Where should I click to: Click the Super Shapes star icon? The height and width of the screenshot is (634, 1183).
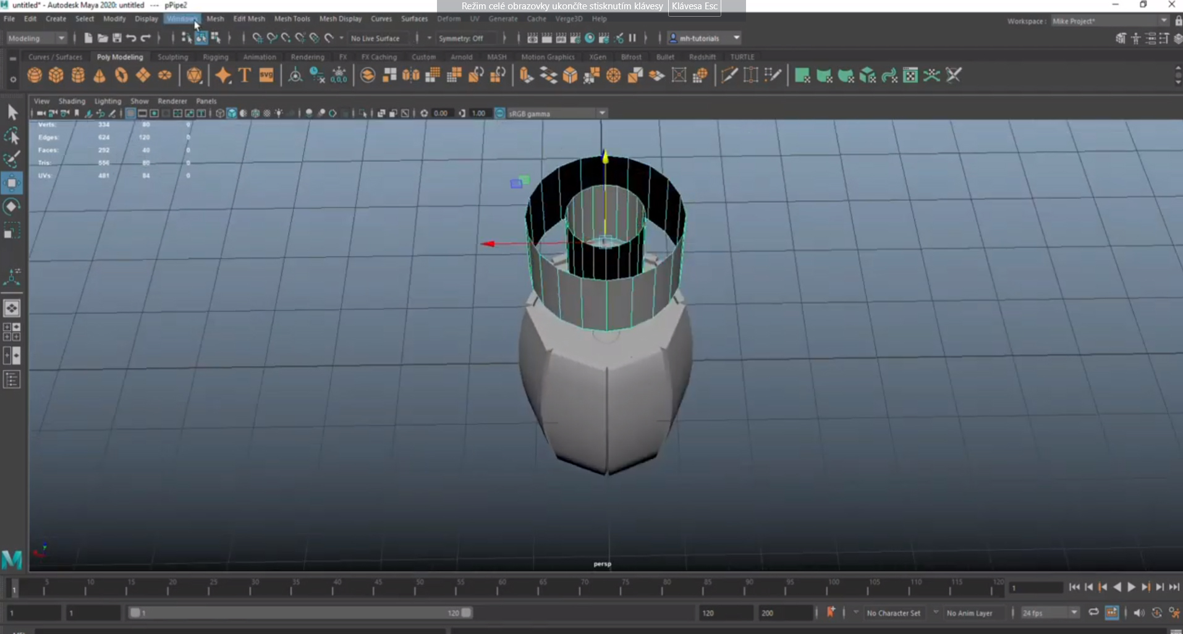coord(223,75)
